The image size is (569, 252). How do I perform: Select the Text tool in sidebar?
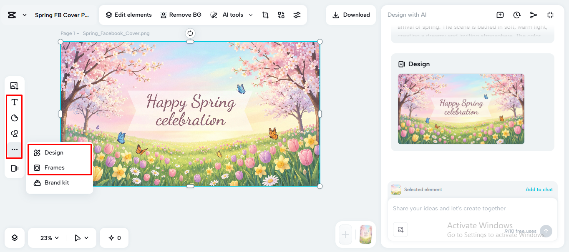14,102
